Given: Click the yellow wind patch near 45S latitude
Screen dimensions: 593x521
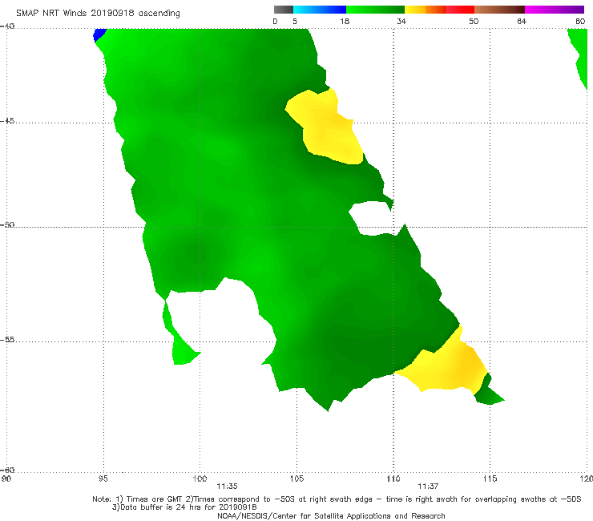Looking at the screenshot, I should click(x=325, y=127).
